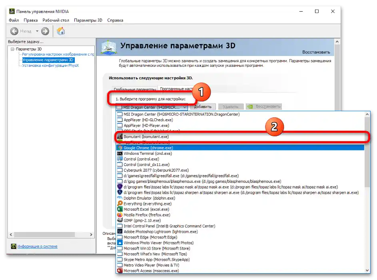Select Управление параметрами 3D tree item

(x=48, y=60)
